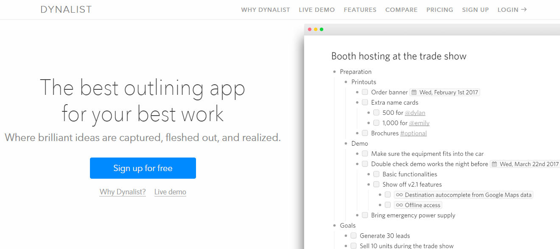Screen dimensions: 560x249
Task: Click the @emily mention tag
Action: (419, 123)
